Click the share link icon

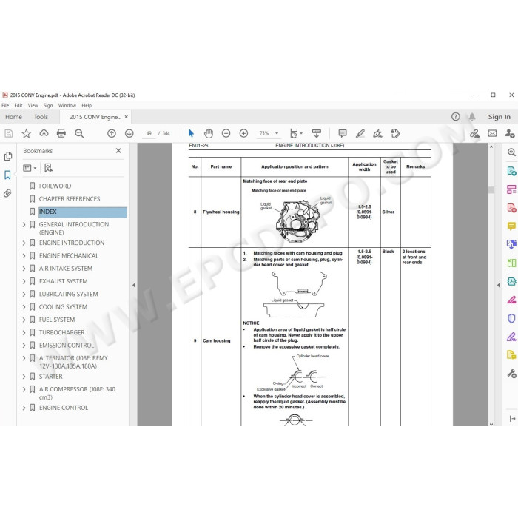[x=475, y=133]
